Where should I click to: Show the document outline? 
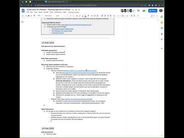point(23,22)
